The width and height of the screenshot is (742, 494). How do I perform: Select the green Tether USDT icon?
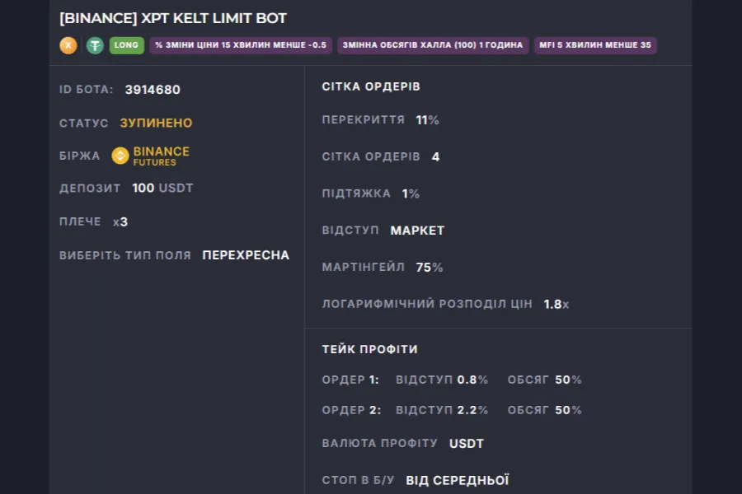95,45
